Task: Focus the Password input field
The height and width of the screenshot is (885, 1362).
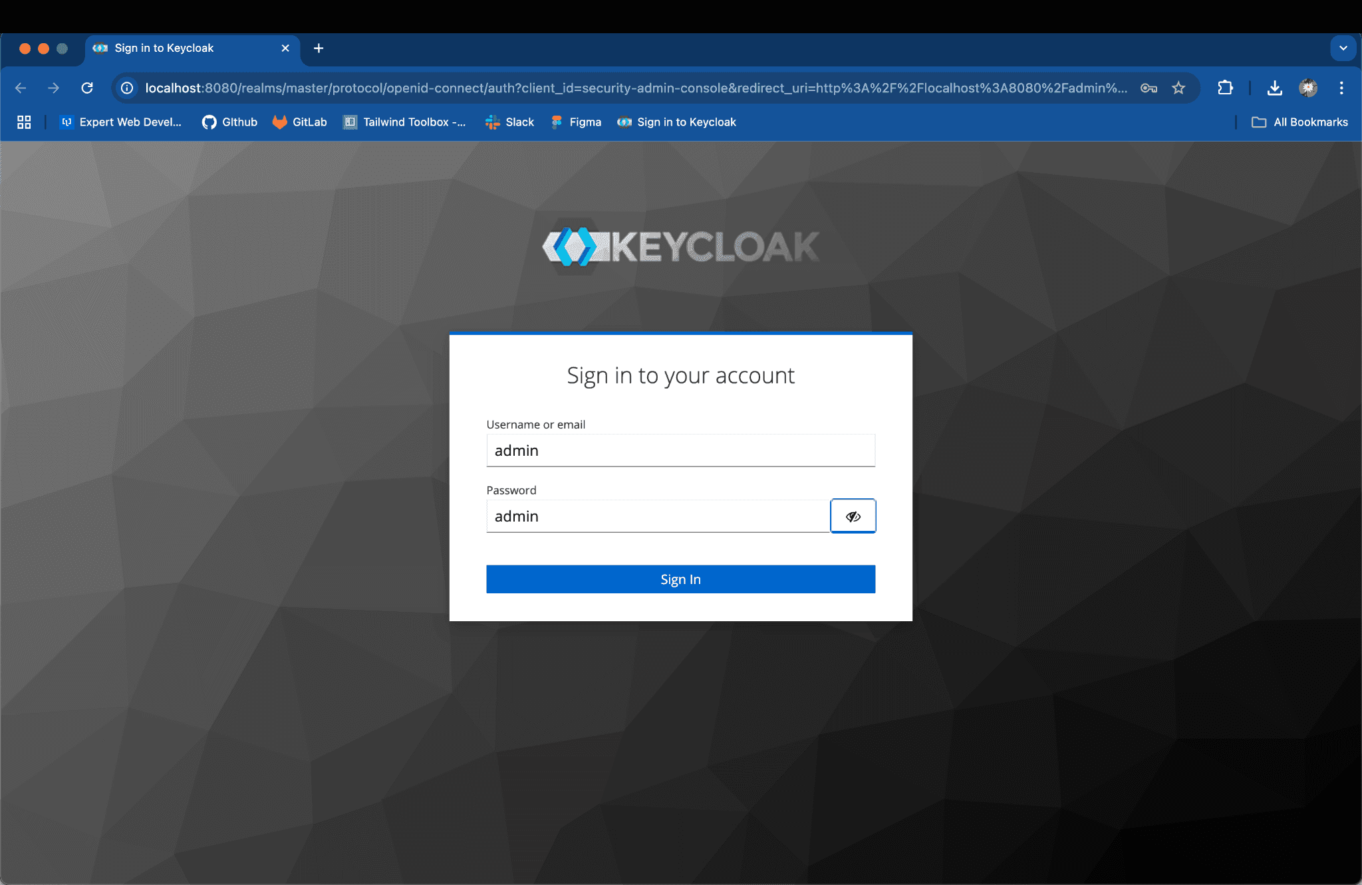Action: point(658,516)
